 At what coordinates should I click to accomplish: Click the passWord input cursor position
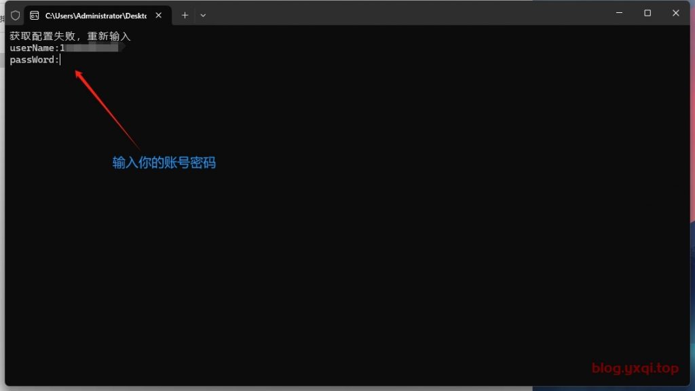[x=60, y=60]
